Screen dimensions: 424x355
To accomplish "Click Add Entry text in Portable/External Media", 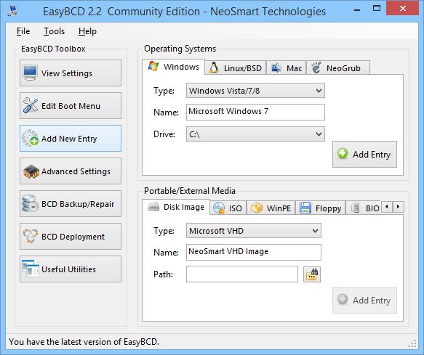I will [372, 301].
